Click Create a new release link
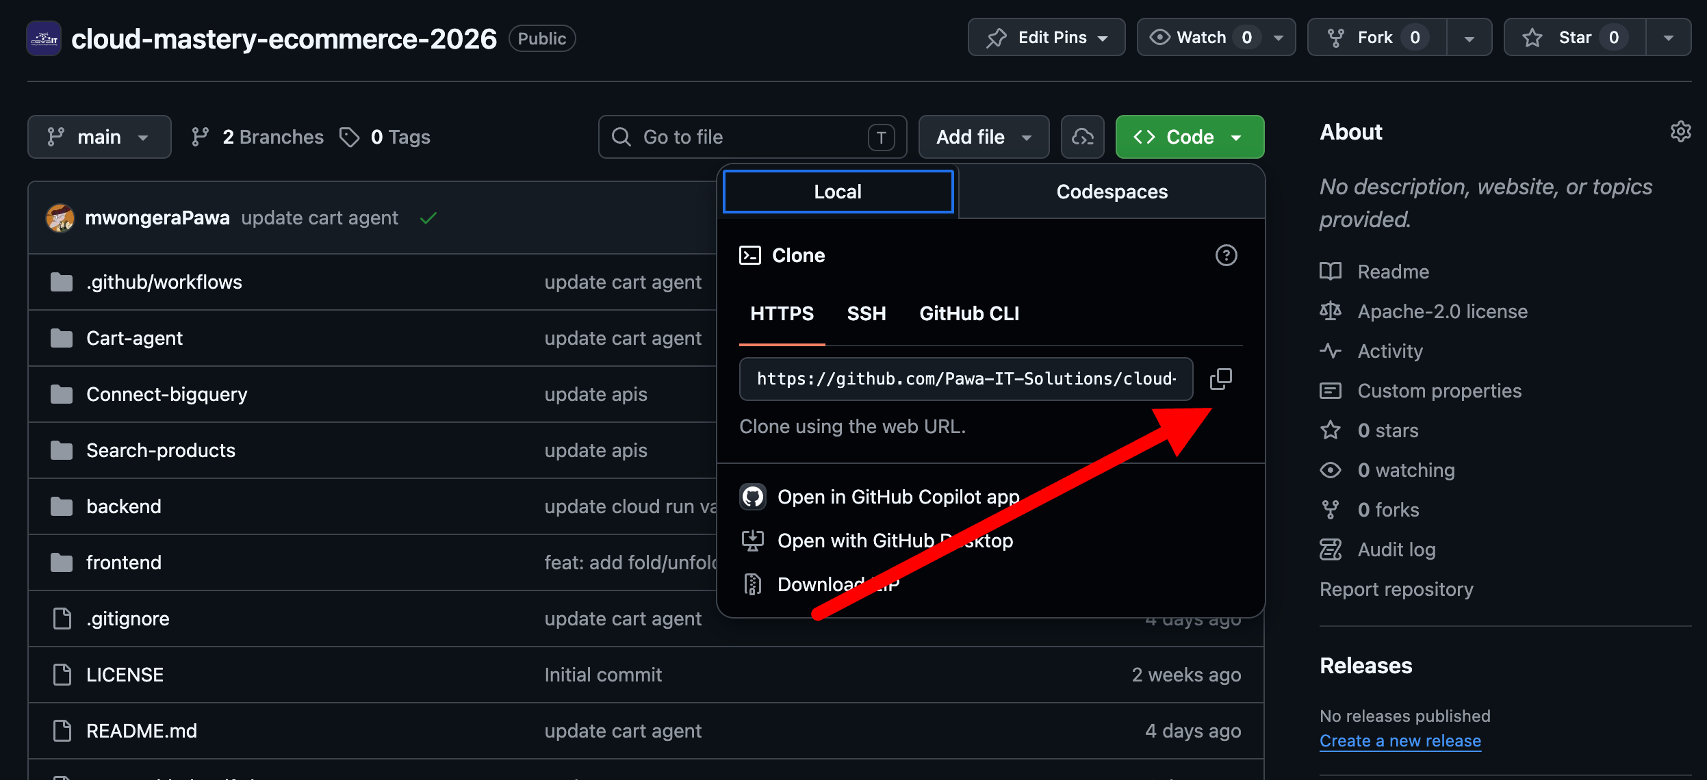Screen dimensions: 1707x780 pyautogui.click(x=1400, y=741)
